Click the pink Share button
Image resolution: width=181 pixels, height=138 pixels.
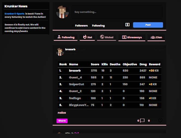point(62,121)
